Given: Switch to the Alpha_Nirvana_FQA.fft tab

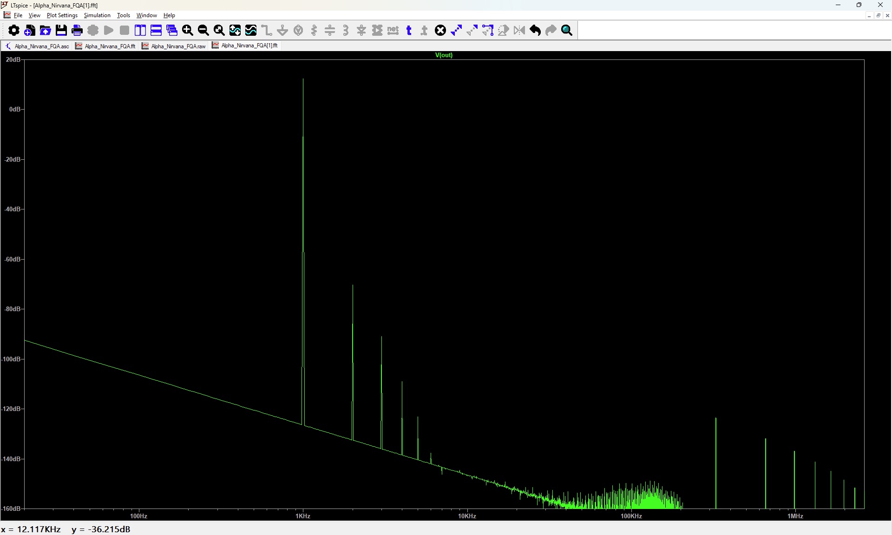Looking at the screenshot, I should click(x=105, y=46).
